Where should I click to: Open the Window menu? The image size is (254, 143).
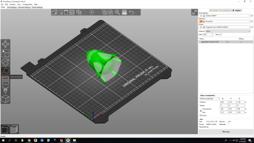[12, 4]
